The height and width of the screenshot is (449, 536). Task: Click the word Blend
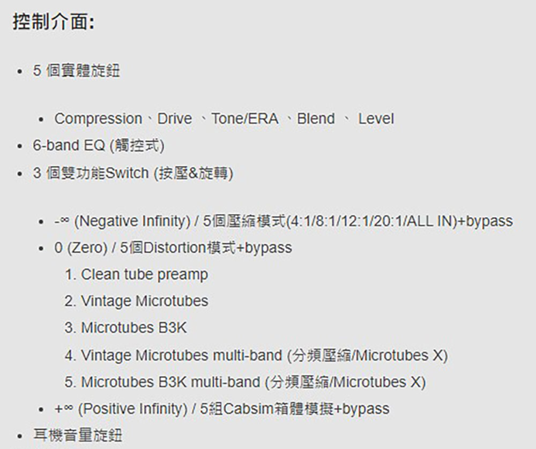click(x=316, y=119)
